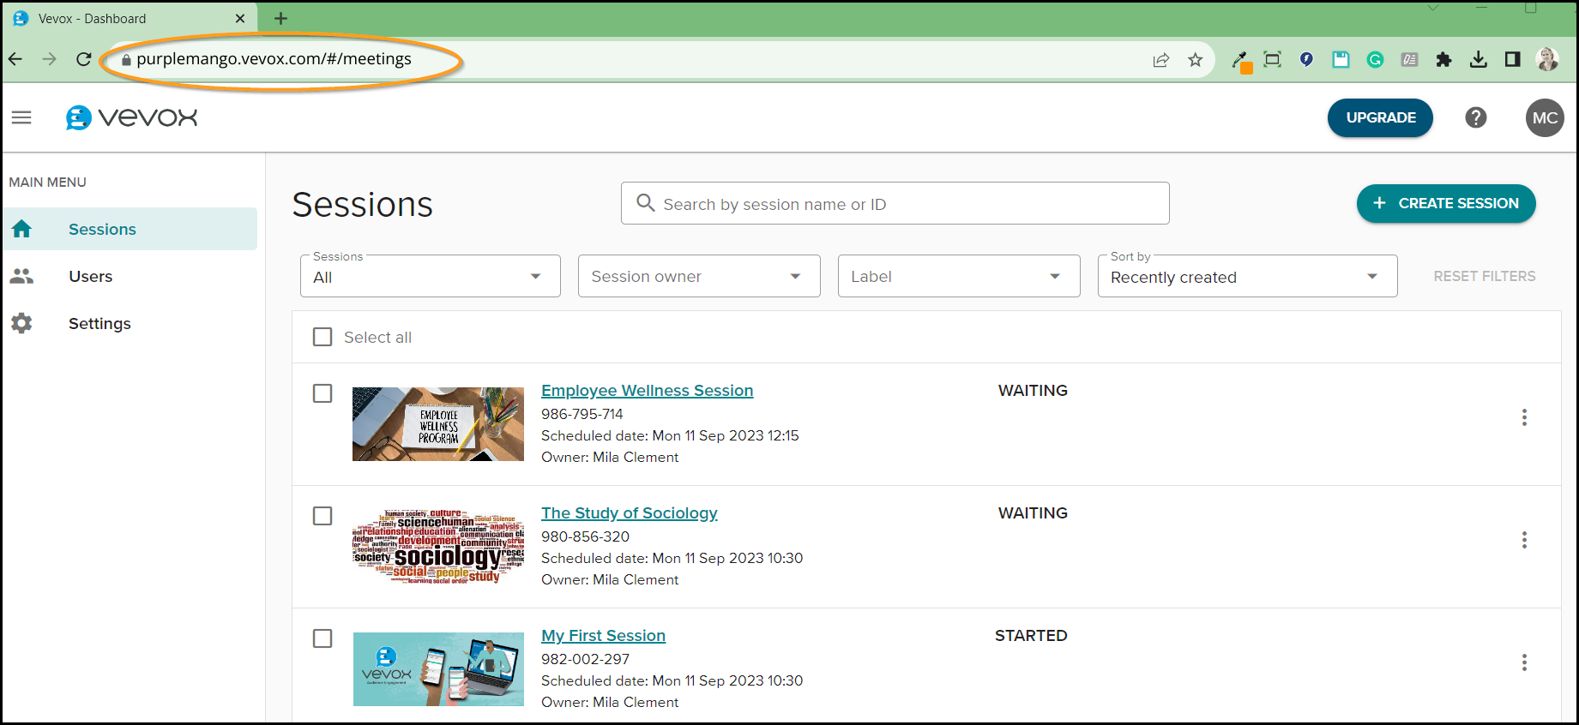Click the Sessions page heading

[x=362, y=205]
